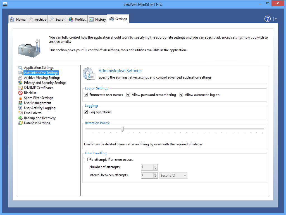The image size is (286, 215).
Task: Switch to the Search tab
Action: [x=58, y=19]
